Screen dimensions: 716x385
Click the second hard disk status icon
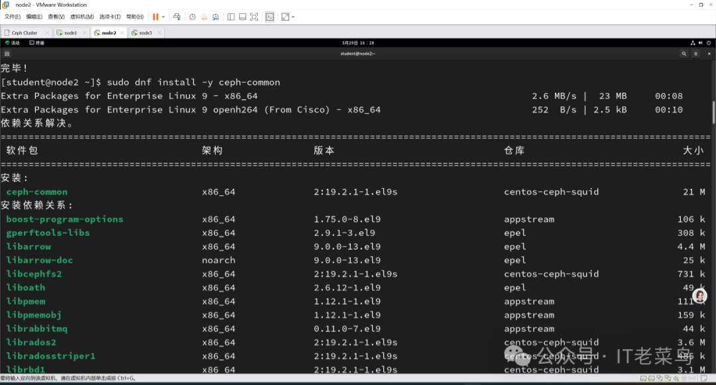click(x=652, y=378)
